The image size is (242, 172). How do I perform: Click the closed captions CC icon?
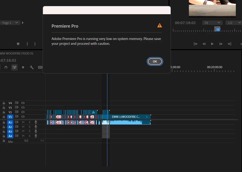click(x=40, y=67)
